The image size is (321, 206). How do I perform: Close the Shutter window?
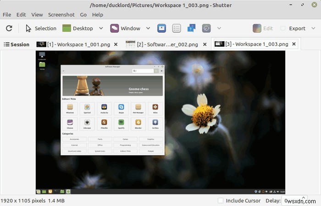click(314, 5)
